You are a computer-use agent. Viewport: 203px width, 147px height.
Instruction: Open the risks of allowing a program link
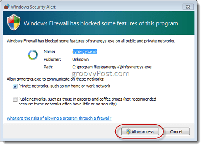tap(59, 118)
